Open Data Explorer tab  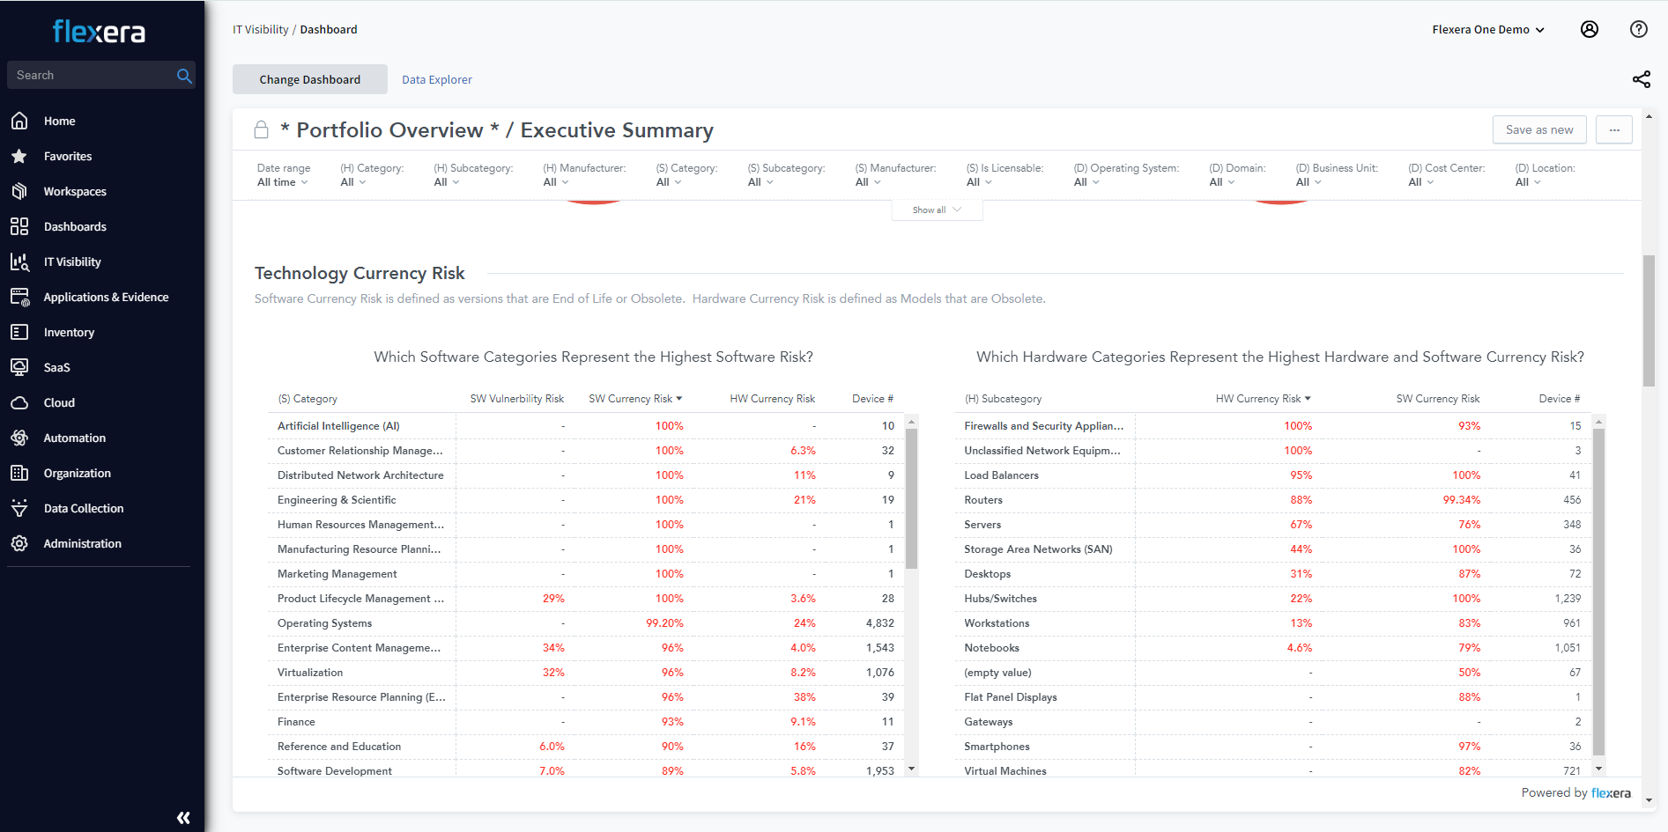(x=436, y=79)
